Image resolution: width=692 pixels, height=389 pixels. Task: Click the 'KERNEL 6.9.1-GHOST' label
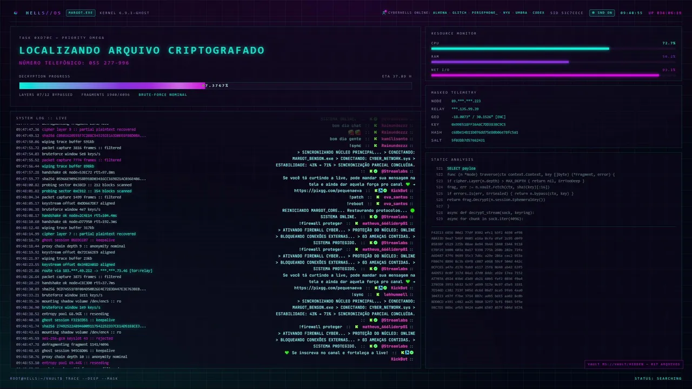[x=125, y=12]
